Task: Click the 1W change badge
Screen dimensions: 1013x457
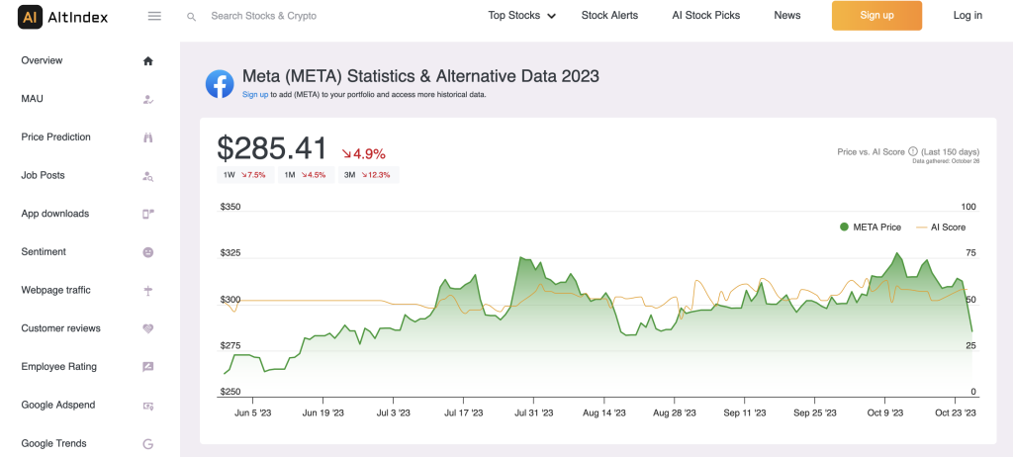Action: click(245, 175)
